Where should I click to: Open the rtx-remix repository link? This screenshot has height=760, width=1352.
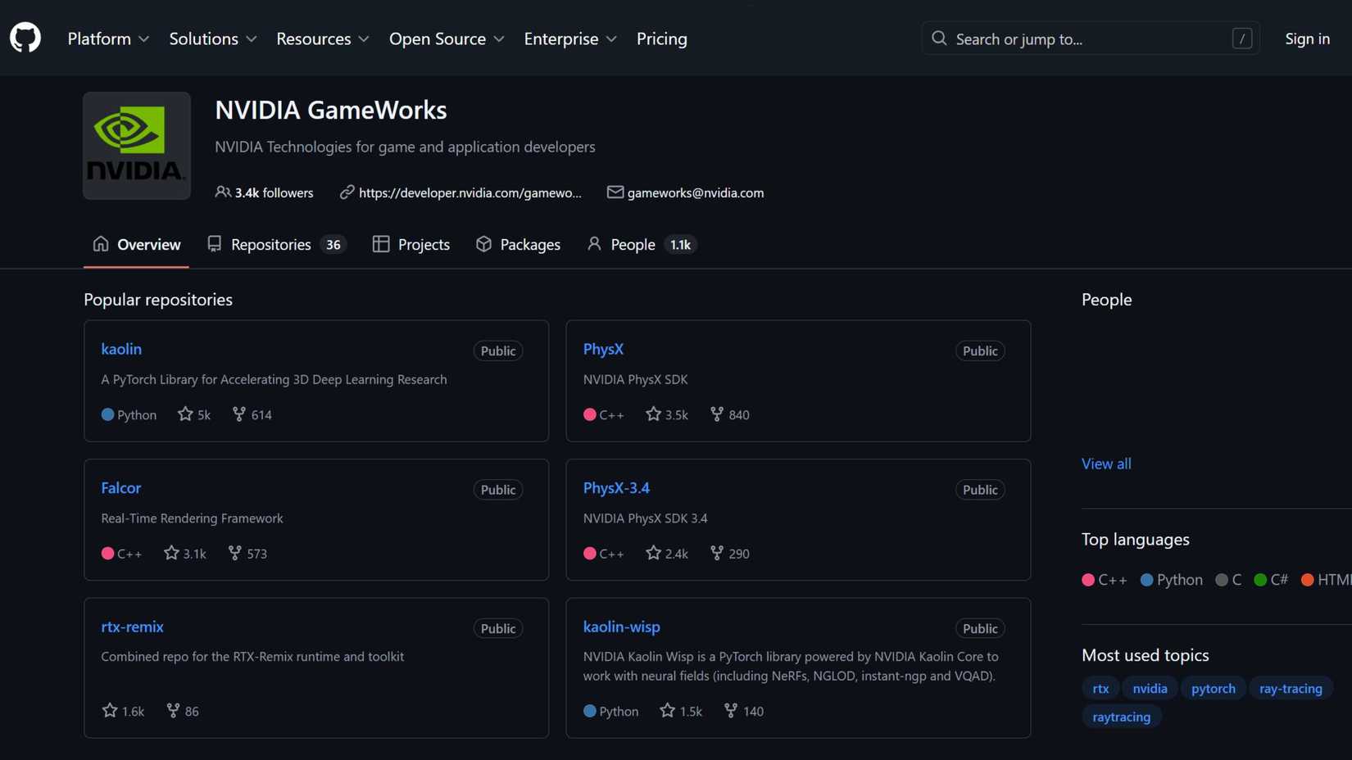[x=132, y=627]
